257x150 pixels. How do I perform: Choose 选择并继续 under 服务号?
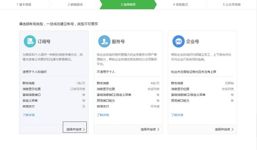point(150,129)
